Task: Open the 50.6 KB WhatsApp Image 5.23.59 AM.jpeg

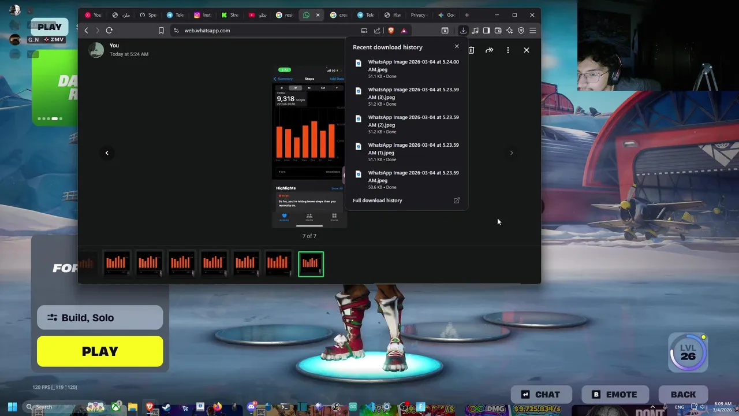Action: point(408,179)
